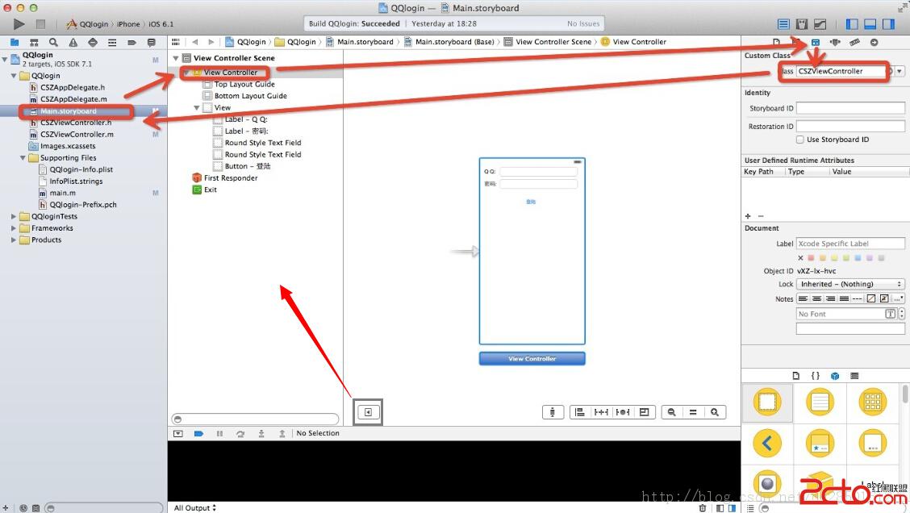Open the Find navigator tab

(x=53, y=43)
